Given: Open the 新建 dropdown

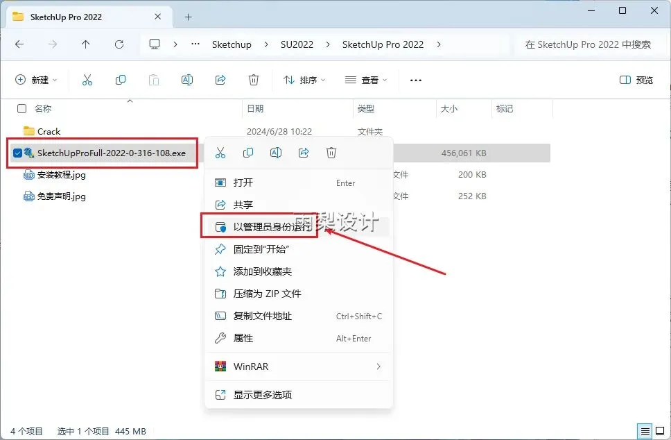Looking at the screenshot, I should [36, 80].
